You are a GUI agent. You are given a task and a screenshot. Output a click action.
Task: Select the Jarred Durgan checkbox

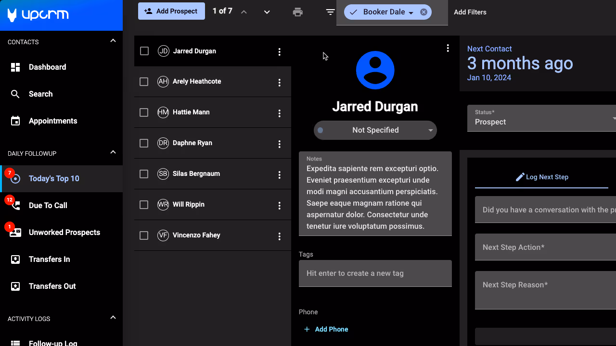(x=144, y=51)
